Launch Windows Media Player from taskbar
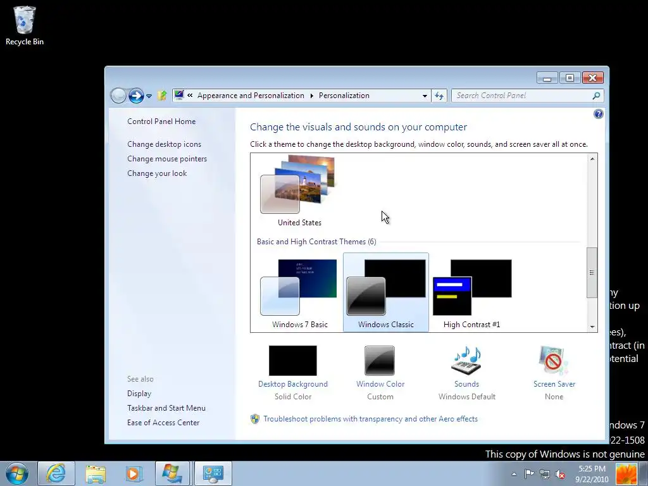The width and height of the screenshot is (648, 486). [x=133, y=473]
